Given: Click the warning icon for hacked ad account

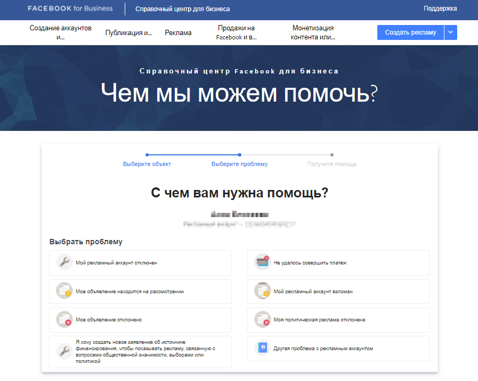Looking at the screenshot, I should click(262, 292).
